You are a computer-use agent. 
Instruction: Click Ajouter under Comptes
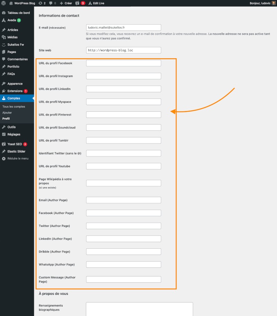(x=7, y=113)
